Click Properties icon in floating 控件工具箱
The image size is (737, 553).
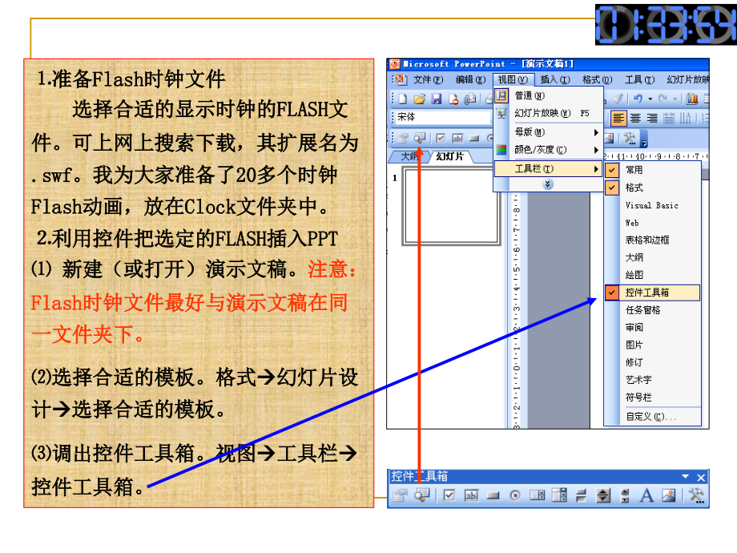pos(400,495)
